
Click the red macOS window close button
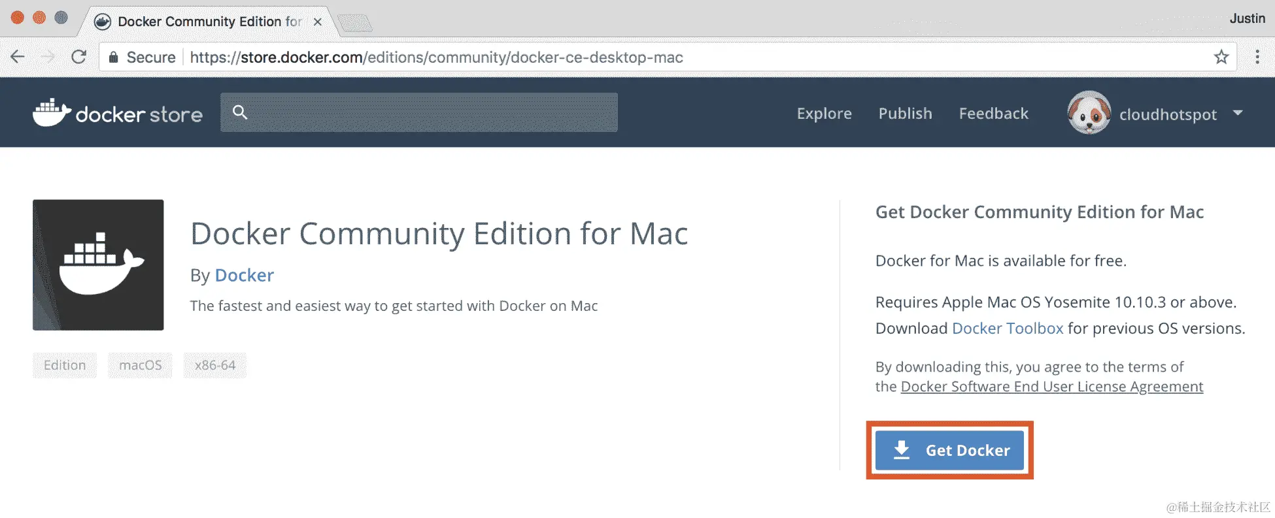18,18
